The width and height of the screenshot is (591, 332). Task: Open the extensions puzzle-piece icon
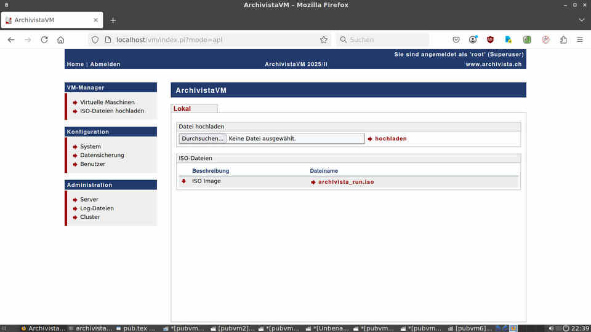(563, 39)
